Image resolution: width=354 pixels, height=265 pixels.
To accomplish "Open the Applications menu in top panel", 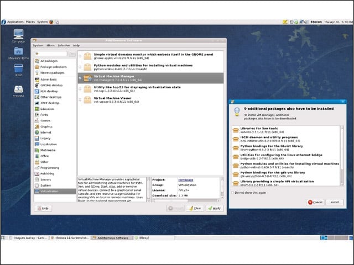I will pos(15,22).
